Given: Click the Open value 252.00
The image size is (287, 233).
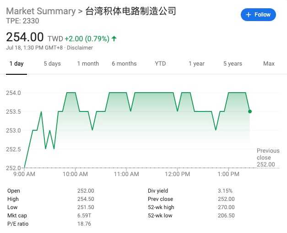Looking at the screenshot, I should point(86,191).
